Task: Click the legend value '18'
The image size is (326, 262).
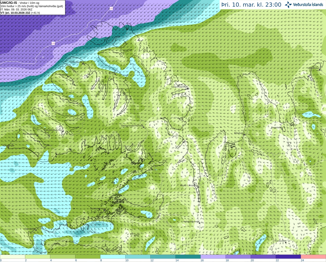Action: (x=227, y=260)
